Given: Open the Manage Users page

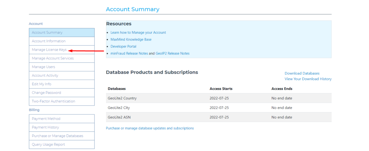Looking at the screenshot, I should (x=62, y=67).
